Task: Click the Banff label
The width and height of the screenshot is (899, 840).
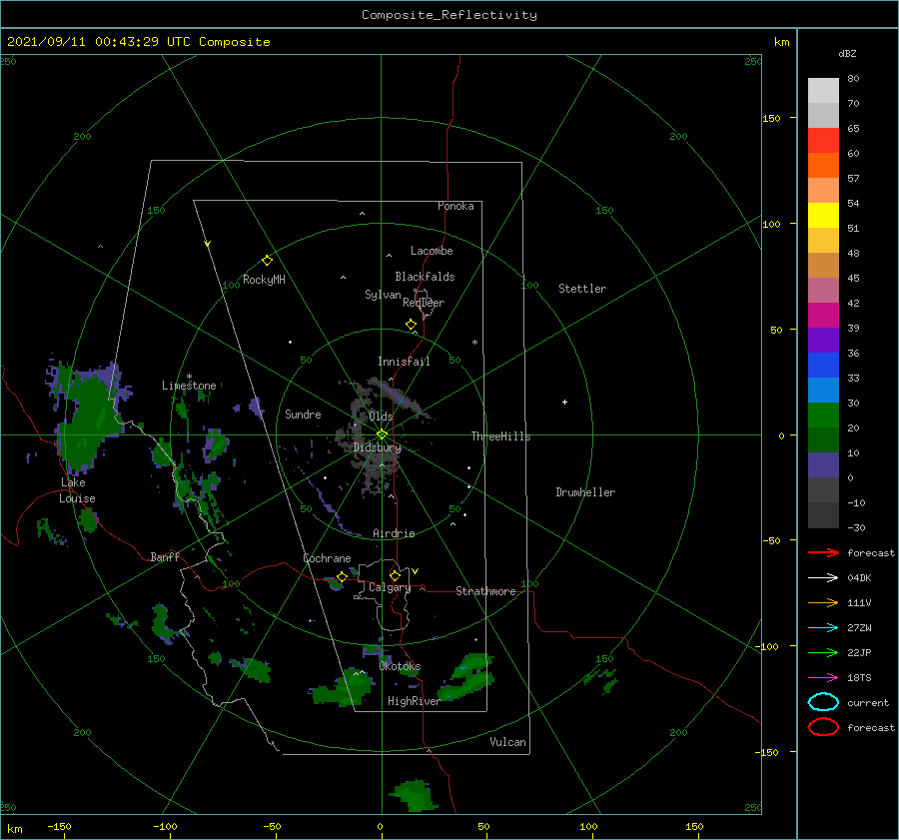Action: 165,556
